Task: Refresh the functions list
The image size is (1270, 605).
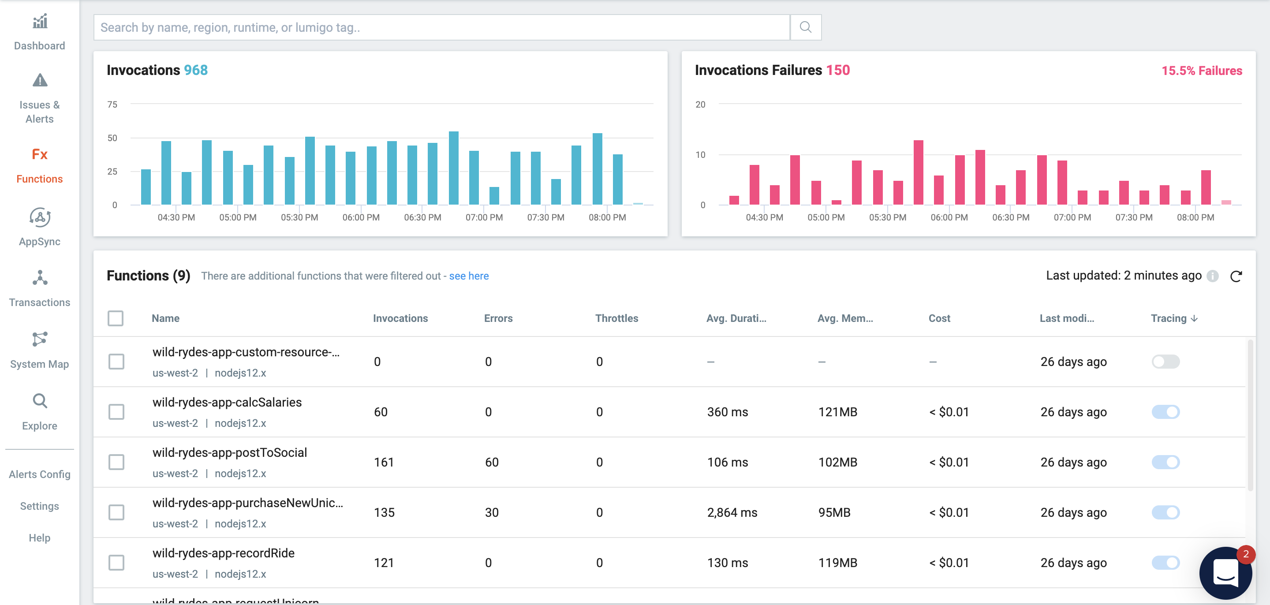Action: tap(1236, 276)
